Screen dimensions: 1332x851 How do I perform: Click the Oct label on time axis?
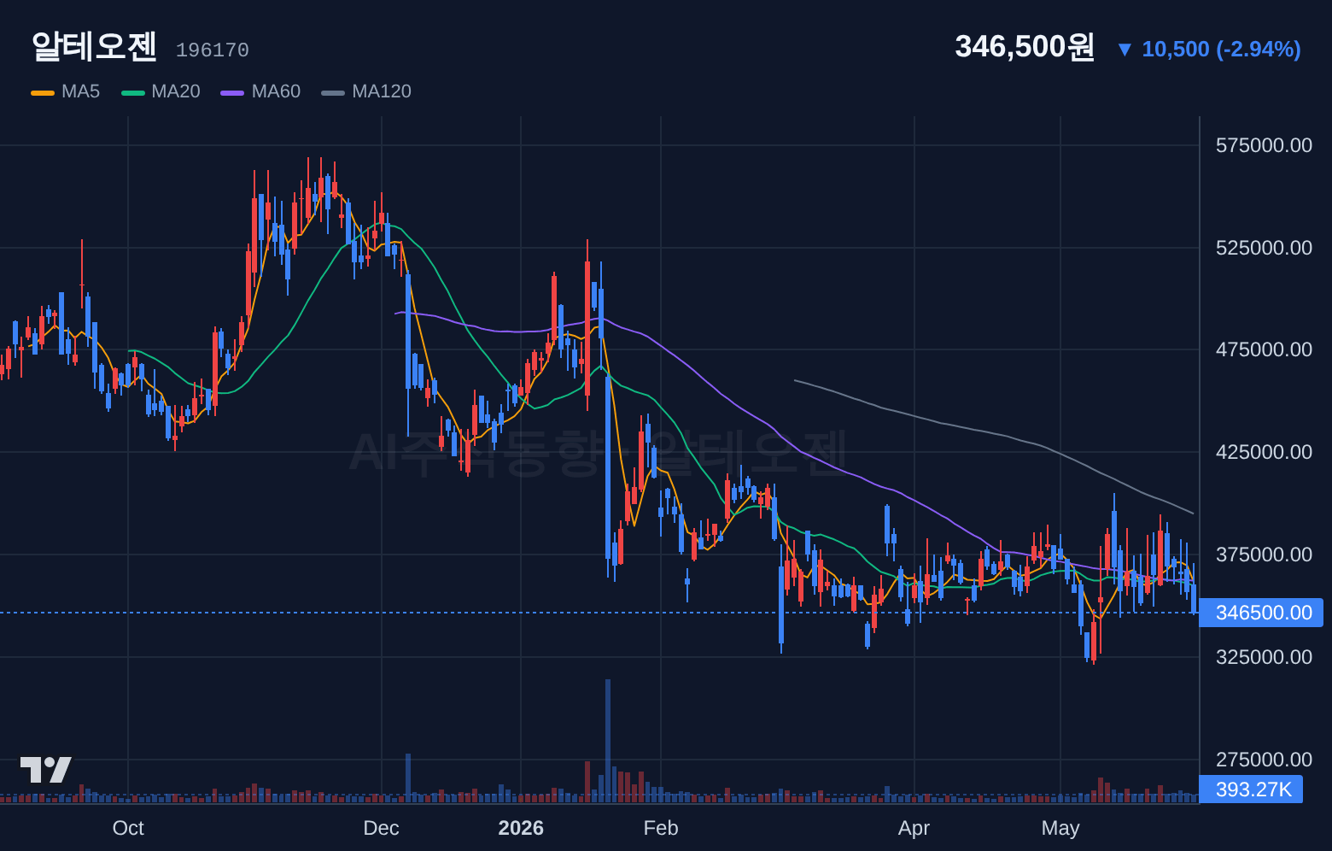click(128, 828)
